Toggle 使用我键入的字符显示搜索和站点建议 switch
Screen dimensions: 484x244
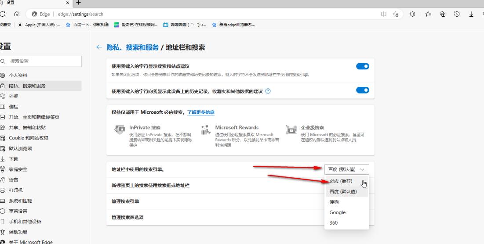(362, 66)
